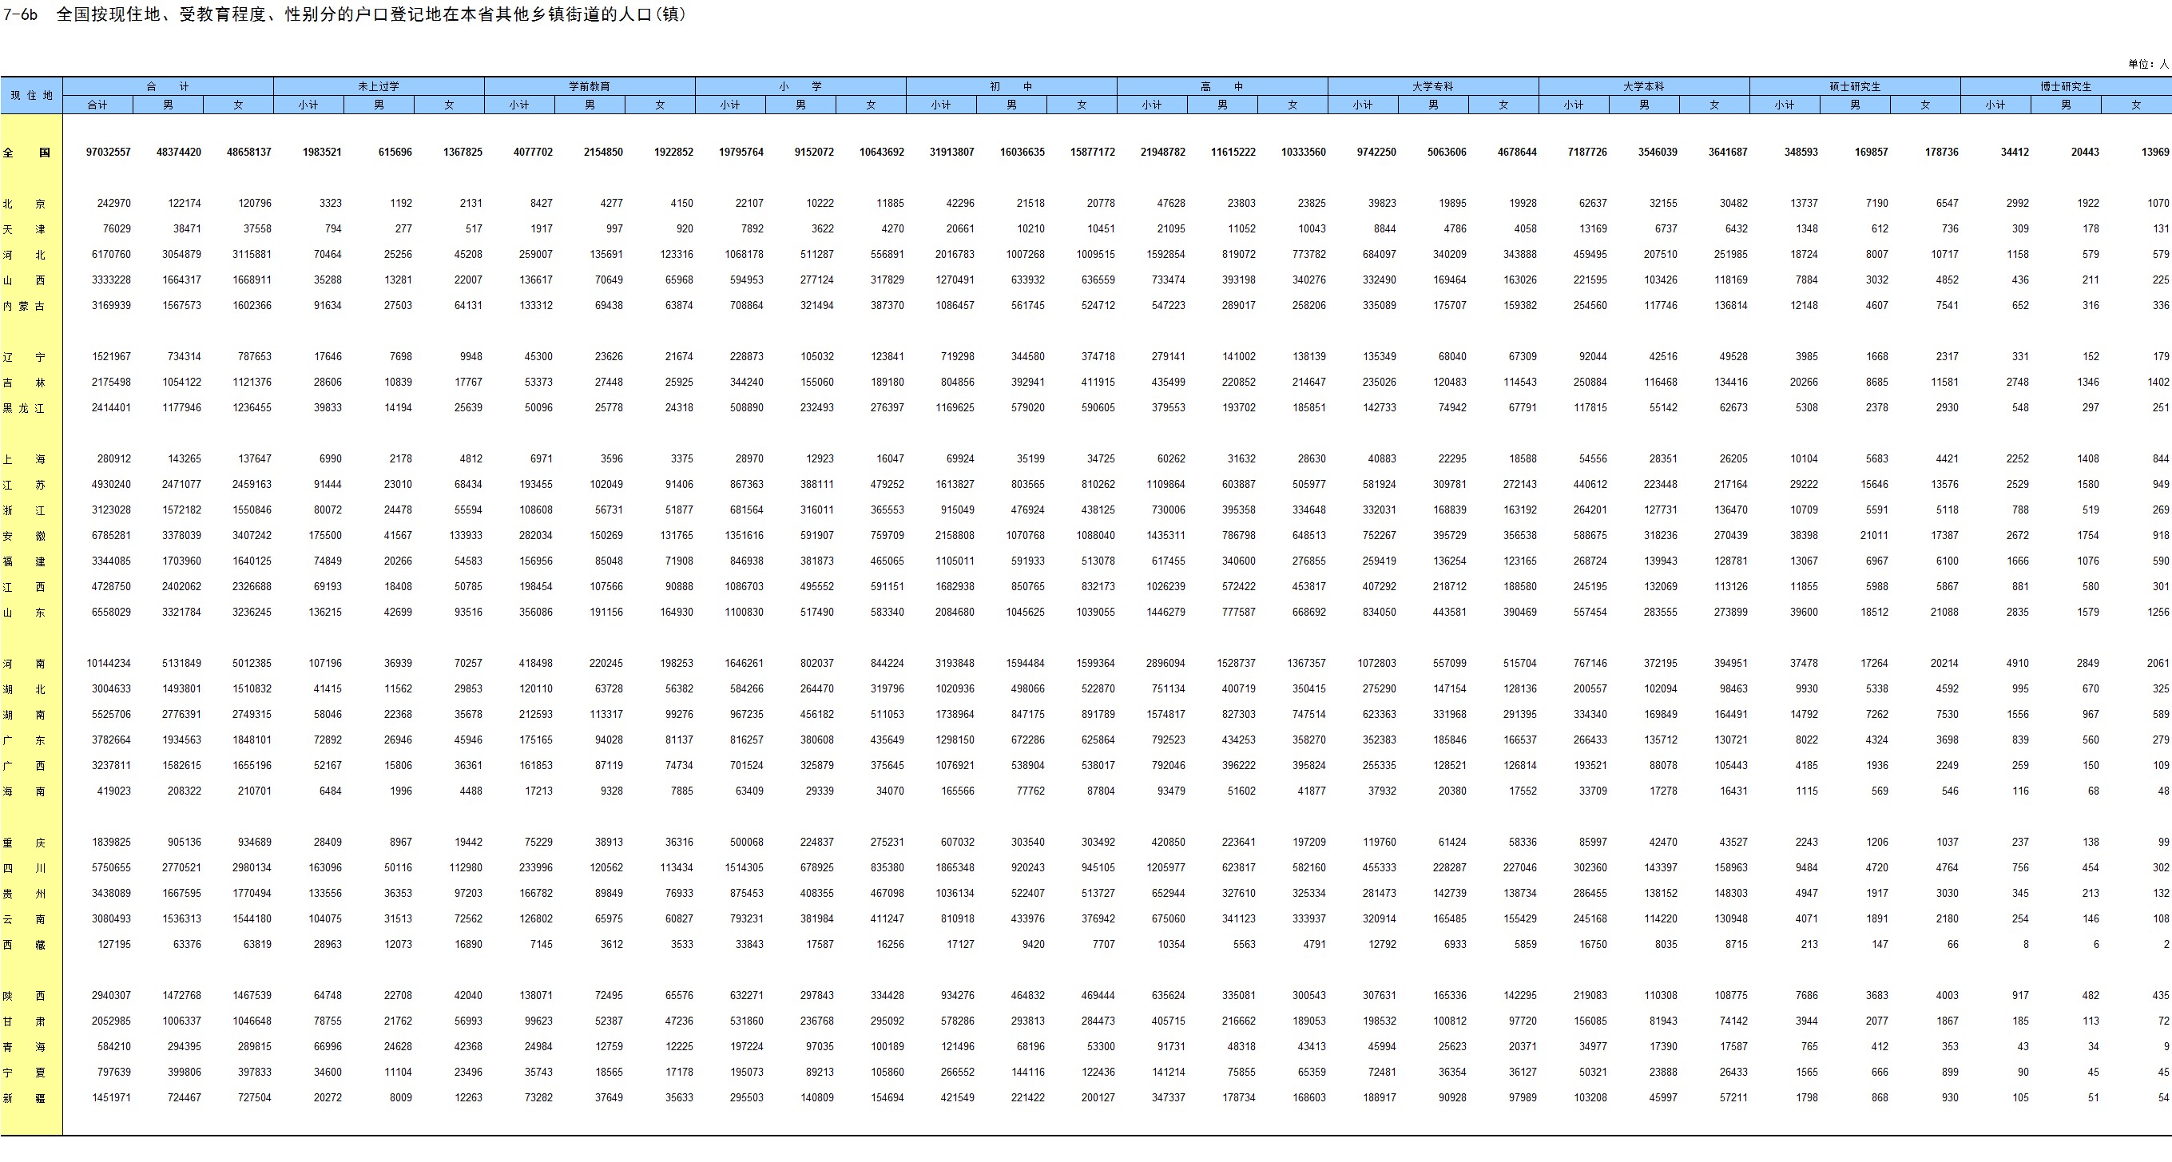Click the 安徽 row label
This screenshot has width=2172, height=1162.
click(x=25, y=537)
